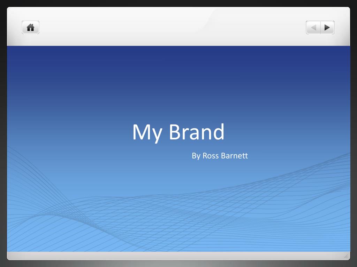Advance to next slide arrow
The width and height of the screenshot is (357, 267).
click(327, 27)
